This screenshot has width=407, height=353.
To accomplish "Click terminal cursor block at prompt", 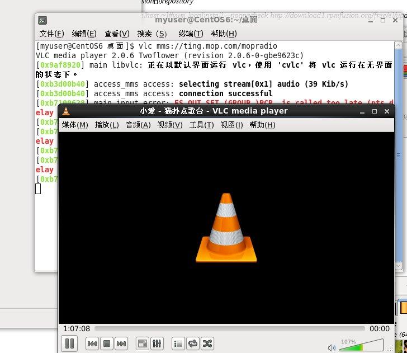I will point(38,189).
